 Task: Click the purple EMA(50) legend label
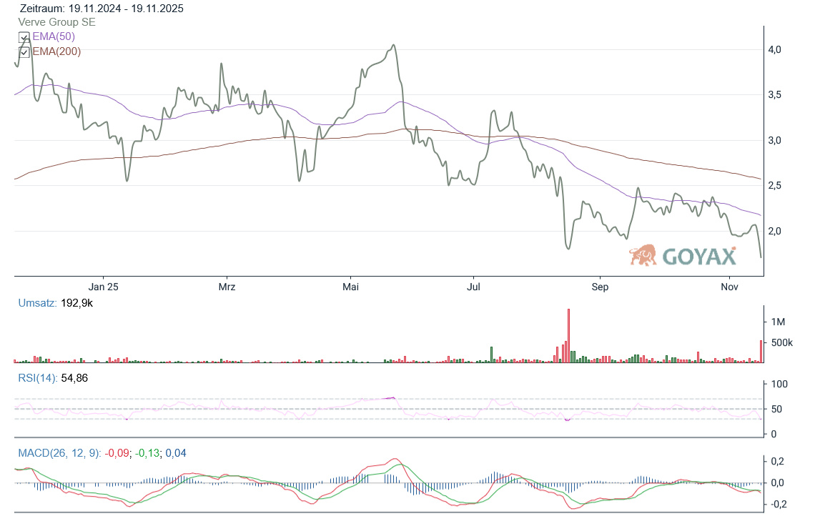(54, 36)
